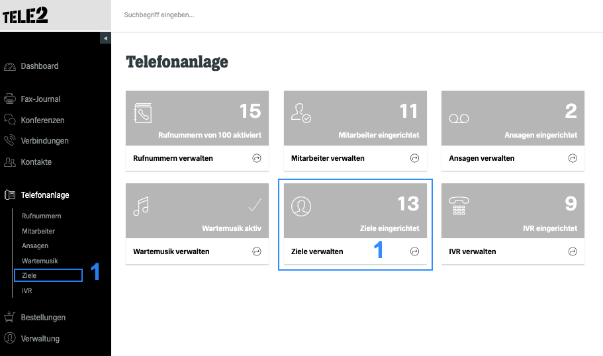
Task: Open IVR submenu item
Action: tap(27, 290)
